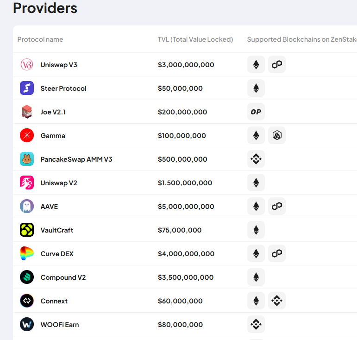Image resolution: width=357 pixels, height=340 pixels.
Task: Open the Uniswap V2 protocol name
Action: 59,183
